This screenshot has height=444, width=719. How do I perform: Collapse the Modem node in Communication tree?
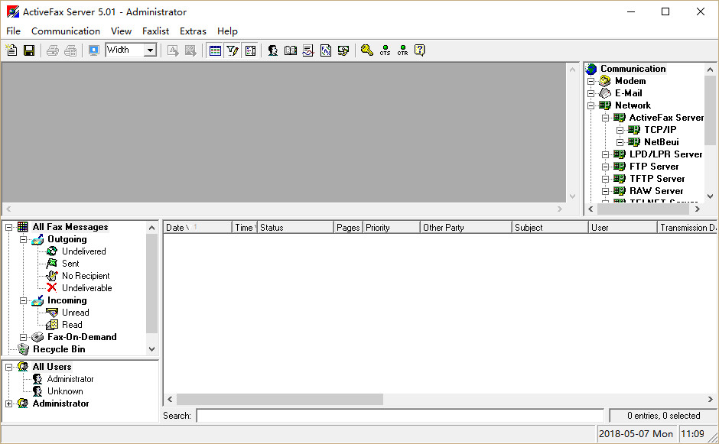point(590,81)
